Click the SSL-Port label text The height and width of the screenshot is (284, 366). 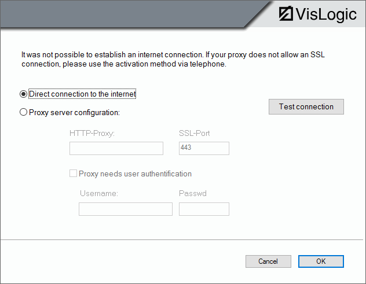pos(195,133)
